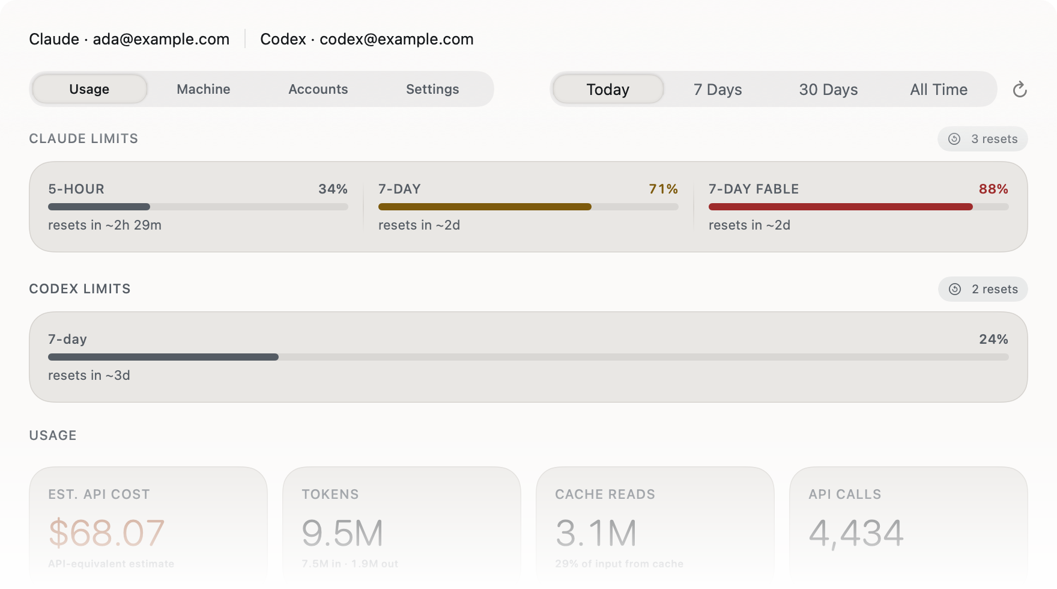Select the Today time range
1057x589 pixels.
point(608,90)
